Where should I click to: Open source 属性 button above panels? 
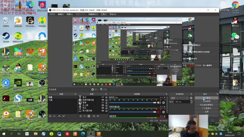[x=95, y=90]
